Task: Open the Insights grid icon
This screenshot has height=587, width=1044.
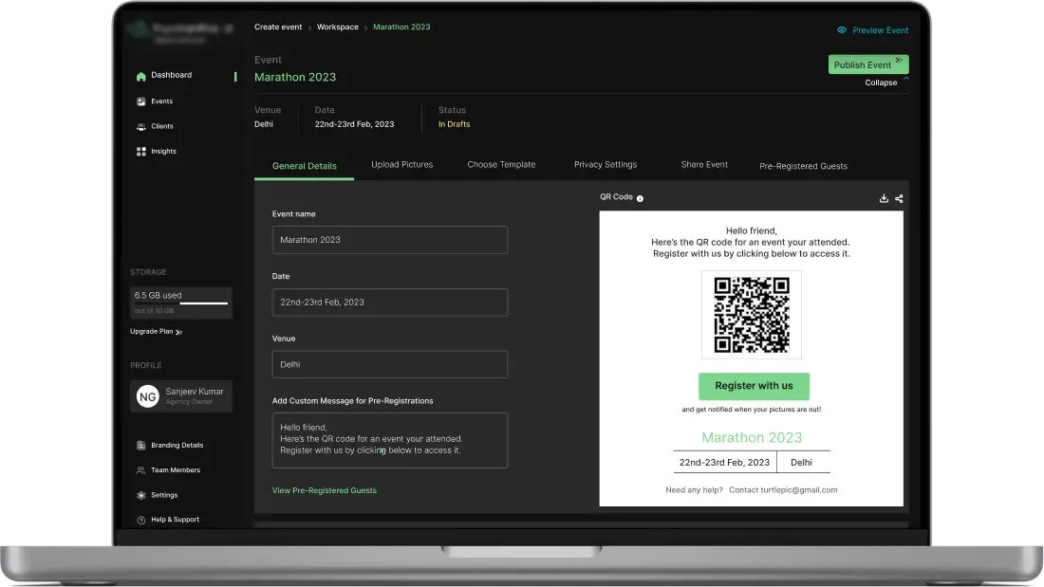Action: click(x=141, y=152)
